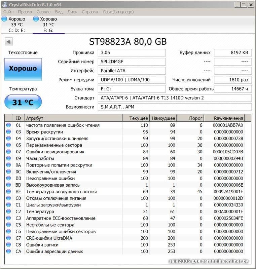
Task: Click status orb of attribute BE row
Action: click(x=8, y=191)
